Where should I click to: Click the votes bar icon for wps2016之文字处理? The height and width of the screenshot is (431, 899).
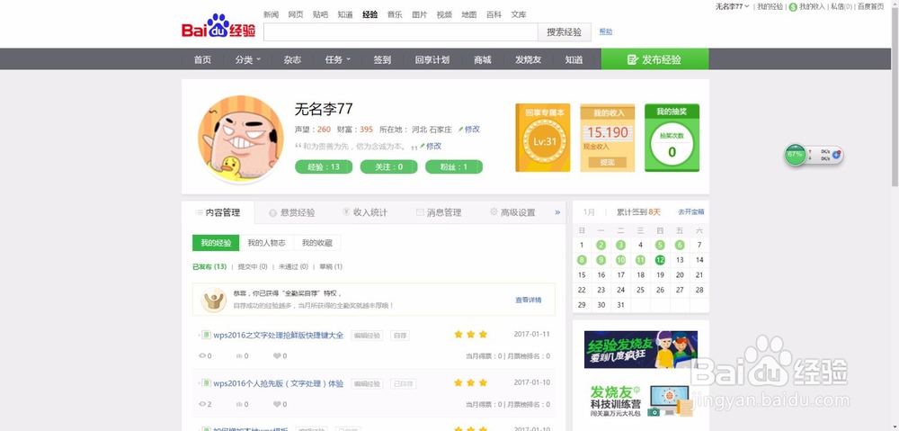[x=240, y=355]
